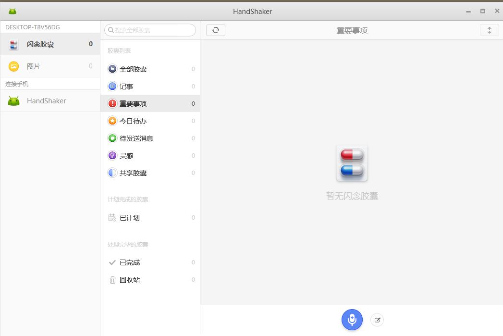Start voice recording with the microphone button
The width and height of the screenshot is (503, 336).
pos(352,319)
